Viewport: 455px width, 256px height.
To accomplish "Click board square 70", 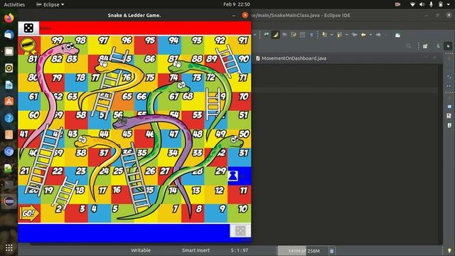I will click(240, 101).
